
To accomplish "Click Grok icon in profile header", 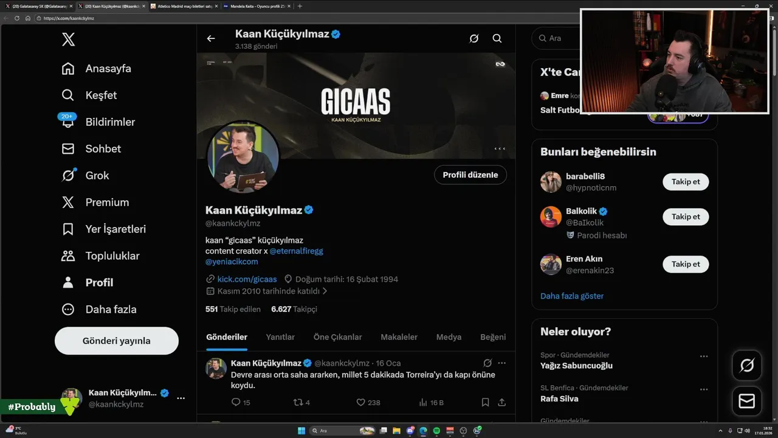I will 474,38.
